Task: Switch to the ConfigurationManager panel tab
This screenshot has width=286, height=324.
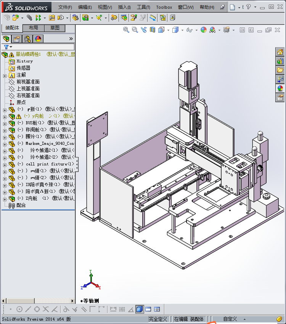Action: pyautogui.click(x=27, y=39)
